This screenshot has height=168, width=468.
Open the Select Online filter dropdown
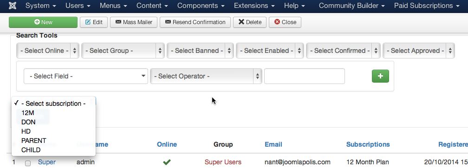(x=47, y=51)
